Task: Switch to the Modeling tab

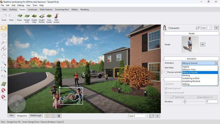Action: [x=85, y=9]
